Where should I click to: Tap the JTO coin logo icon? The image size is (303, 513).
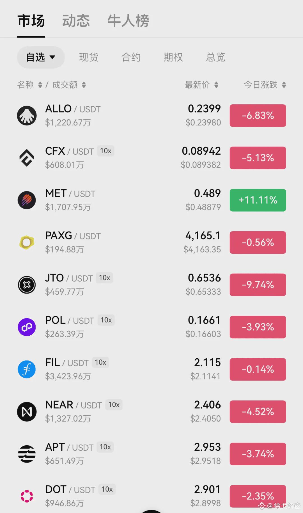click(27, 285)
